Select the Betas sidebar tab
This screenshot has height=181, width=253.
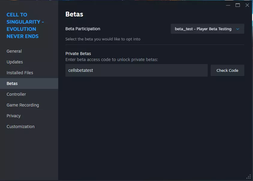[x=12, y=83]
